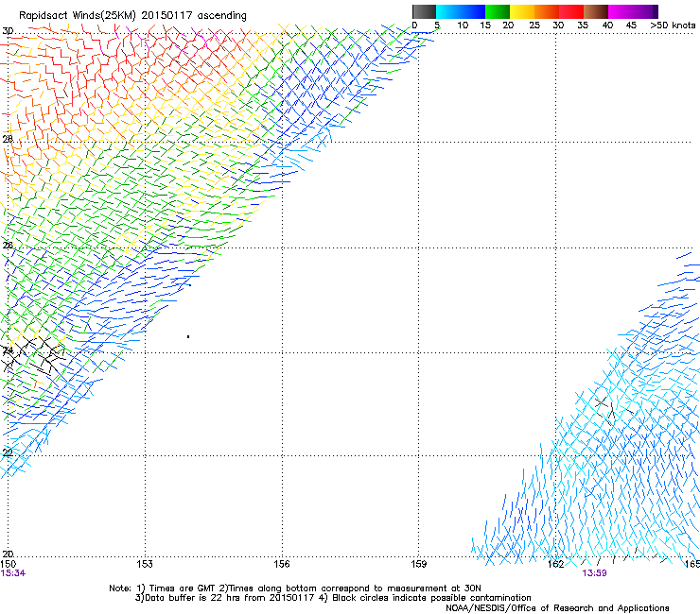This screenshot has height=614, width=700.
Task: Click the note line about GMT times
Action: tap(295, 588)
